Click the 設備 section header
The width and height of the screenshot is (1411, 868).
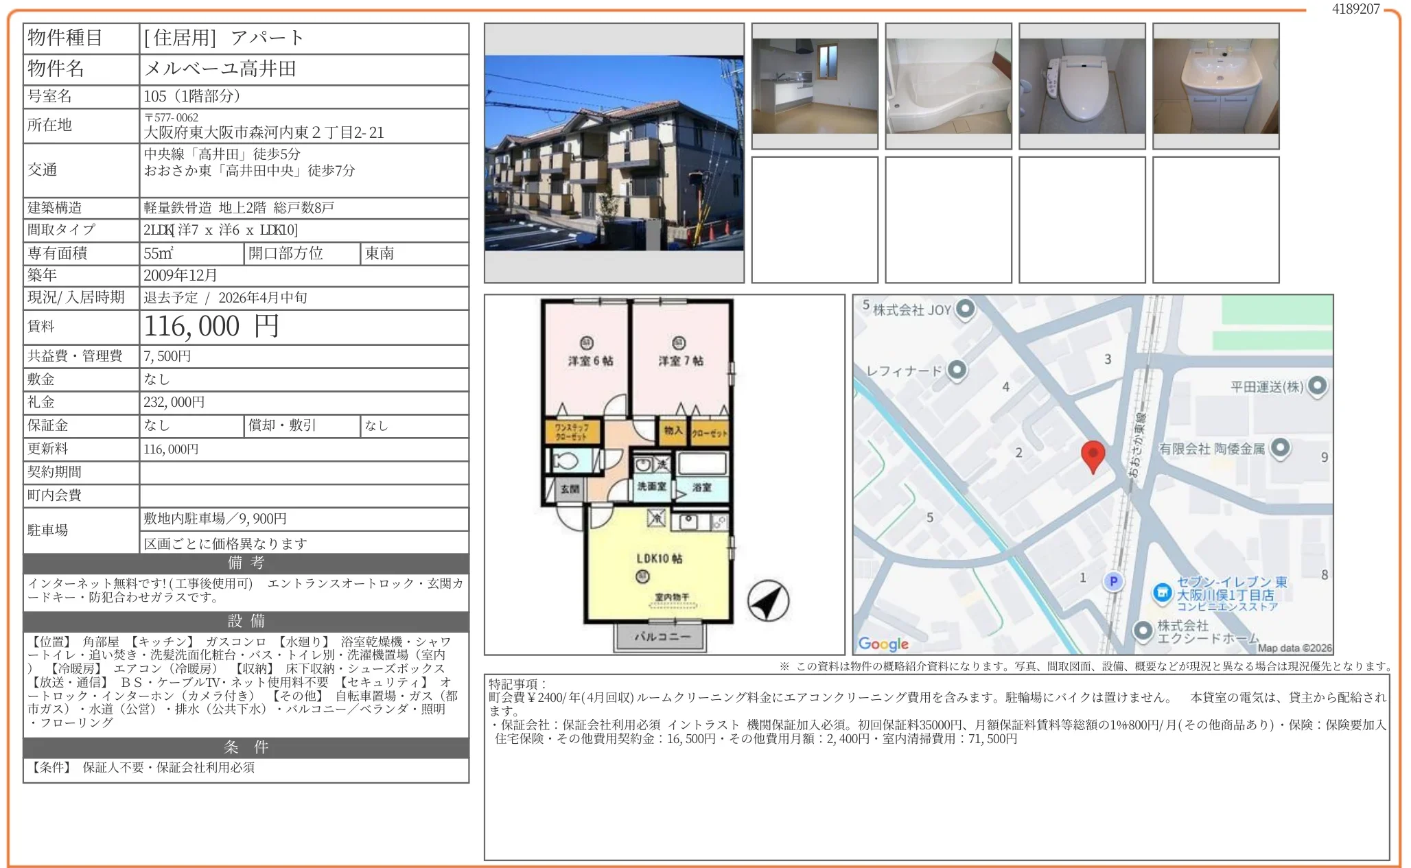coord(246,621)
